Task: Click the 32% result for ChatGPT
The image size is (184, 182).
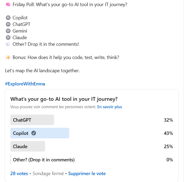Action: point(168,120)
